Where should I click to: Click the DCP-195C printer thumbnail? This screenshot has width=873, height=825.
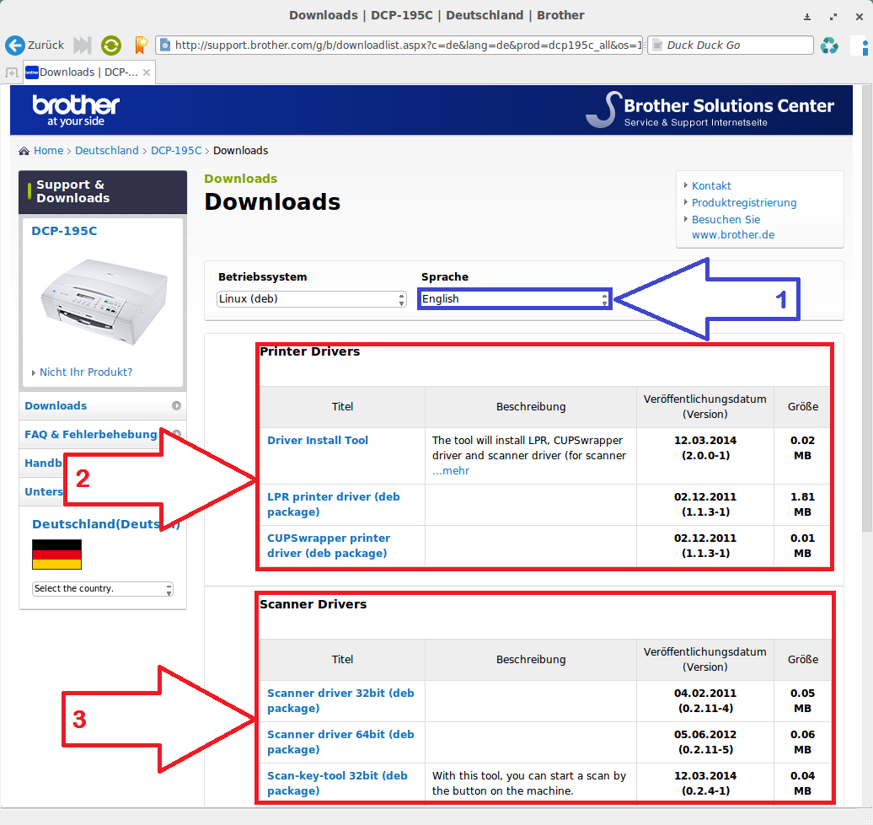click(x=104, y=302)
